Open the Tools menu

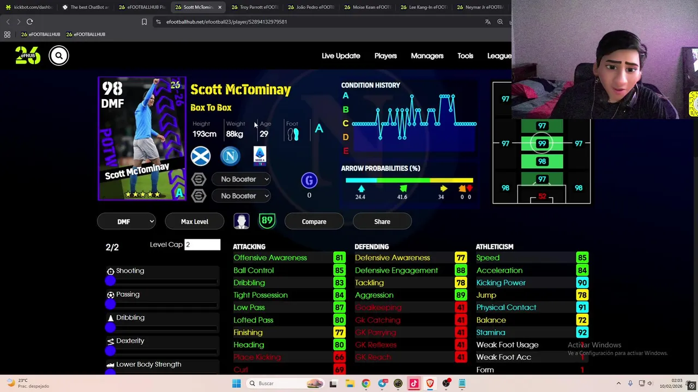[x=465, y=56]
